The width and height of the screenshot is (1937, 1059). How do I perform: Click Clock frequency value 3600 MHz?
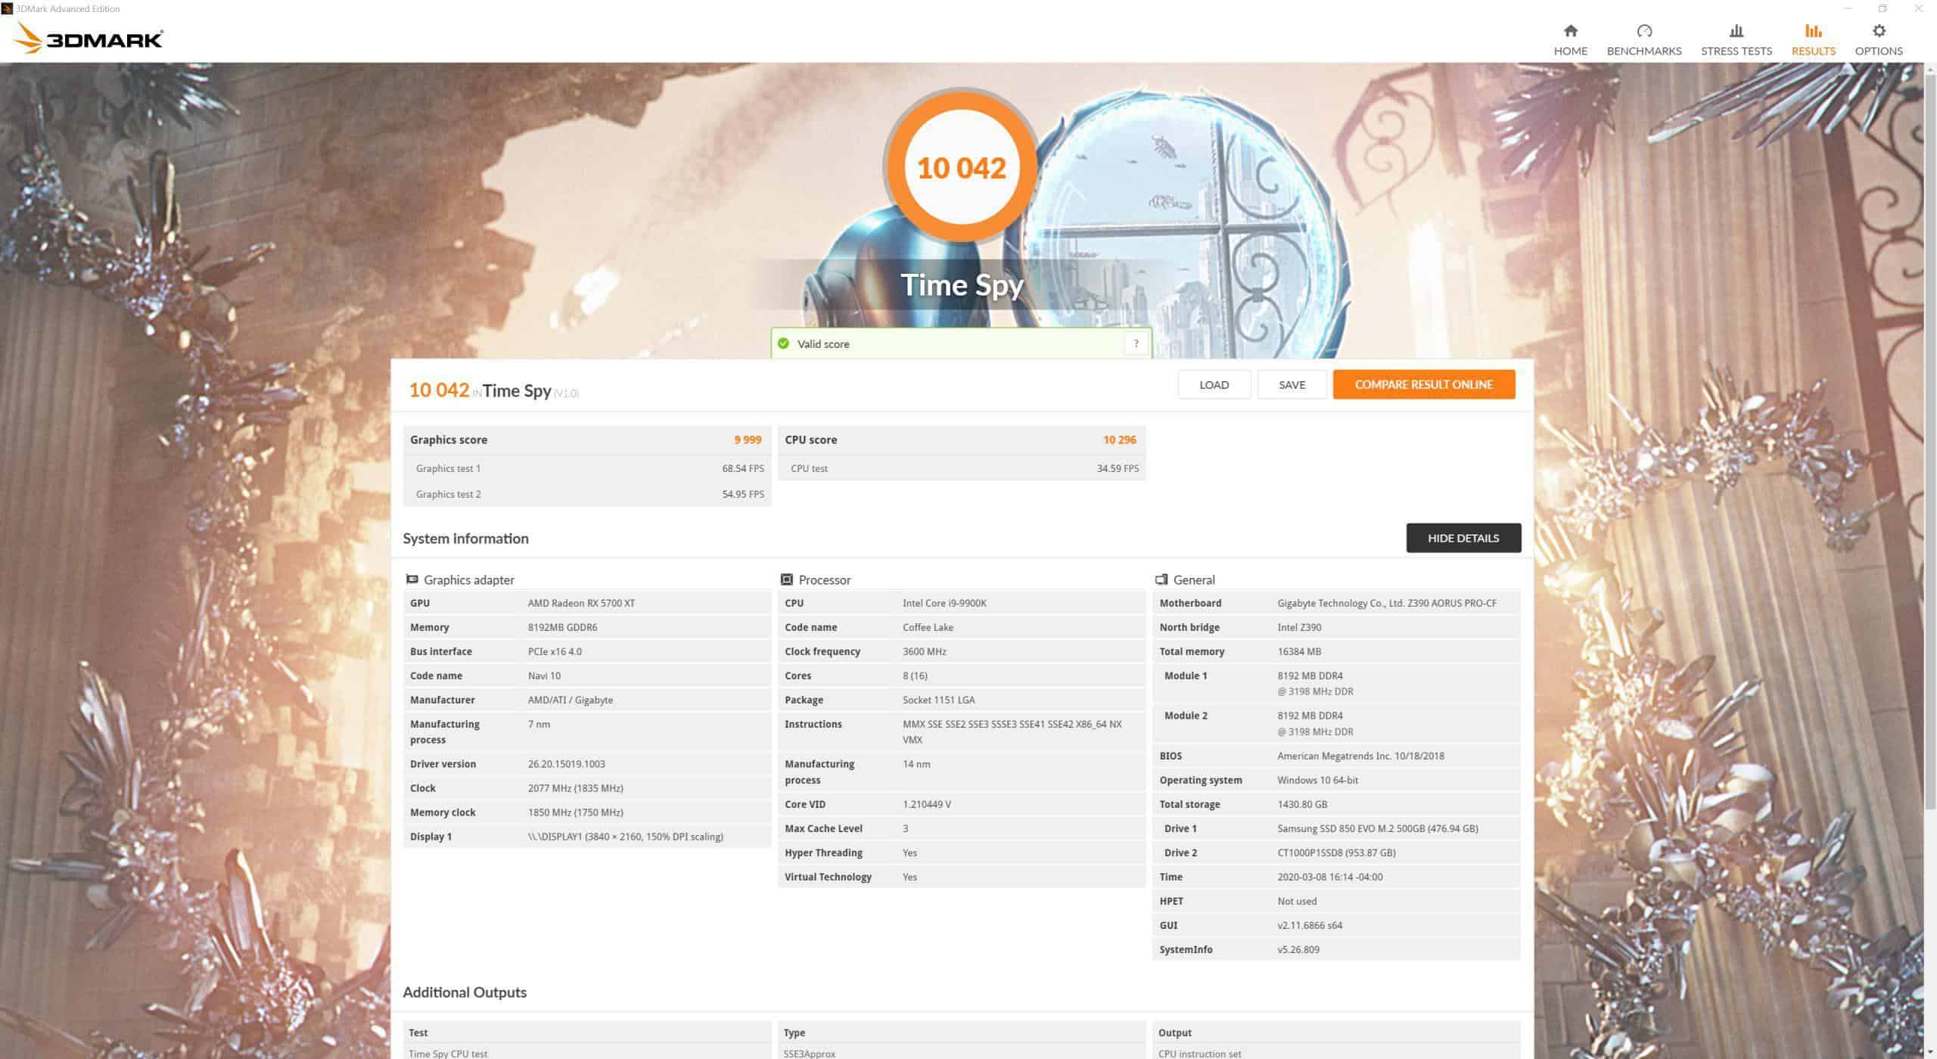pos(924,651)
